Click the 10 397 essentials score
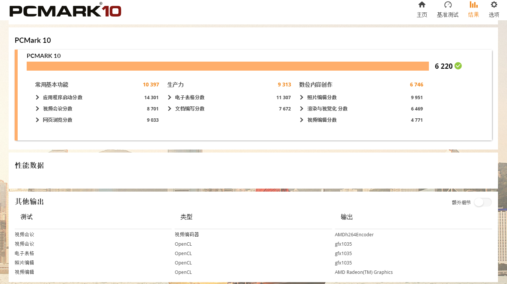This screenshot has width=507, height=284. point(151,85)
